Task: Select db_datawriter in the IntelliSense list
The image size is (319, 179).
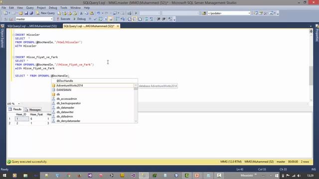Action: pos(93,112)
